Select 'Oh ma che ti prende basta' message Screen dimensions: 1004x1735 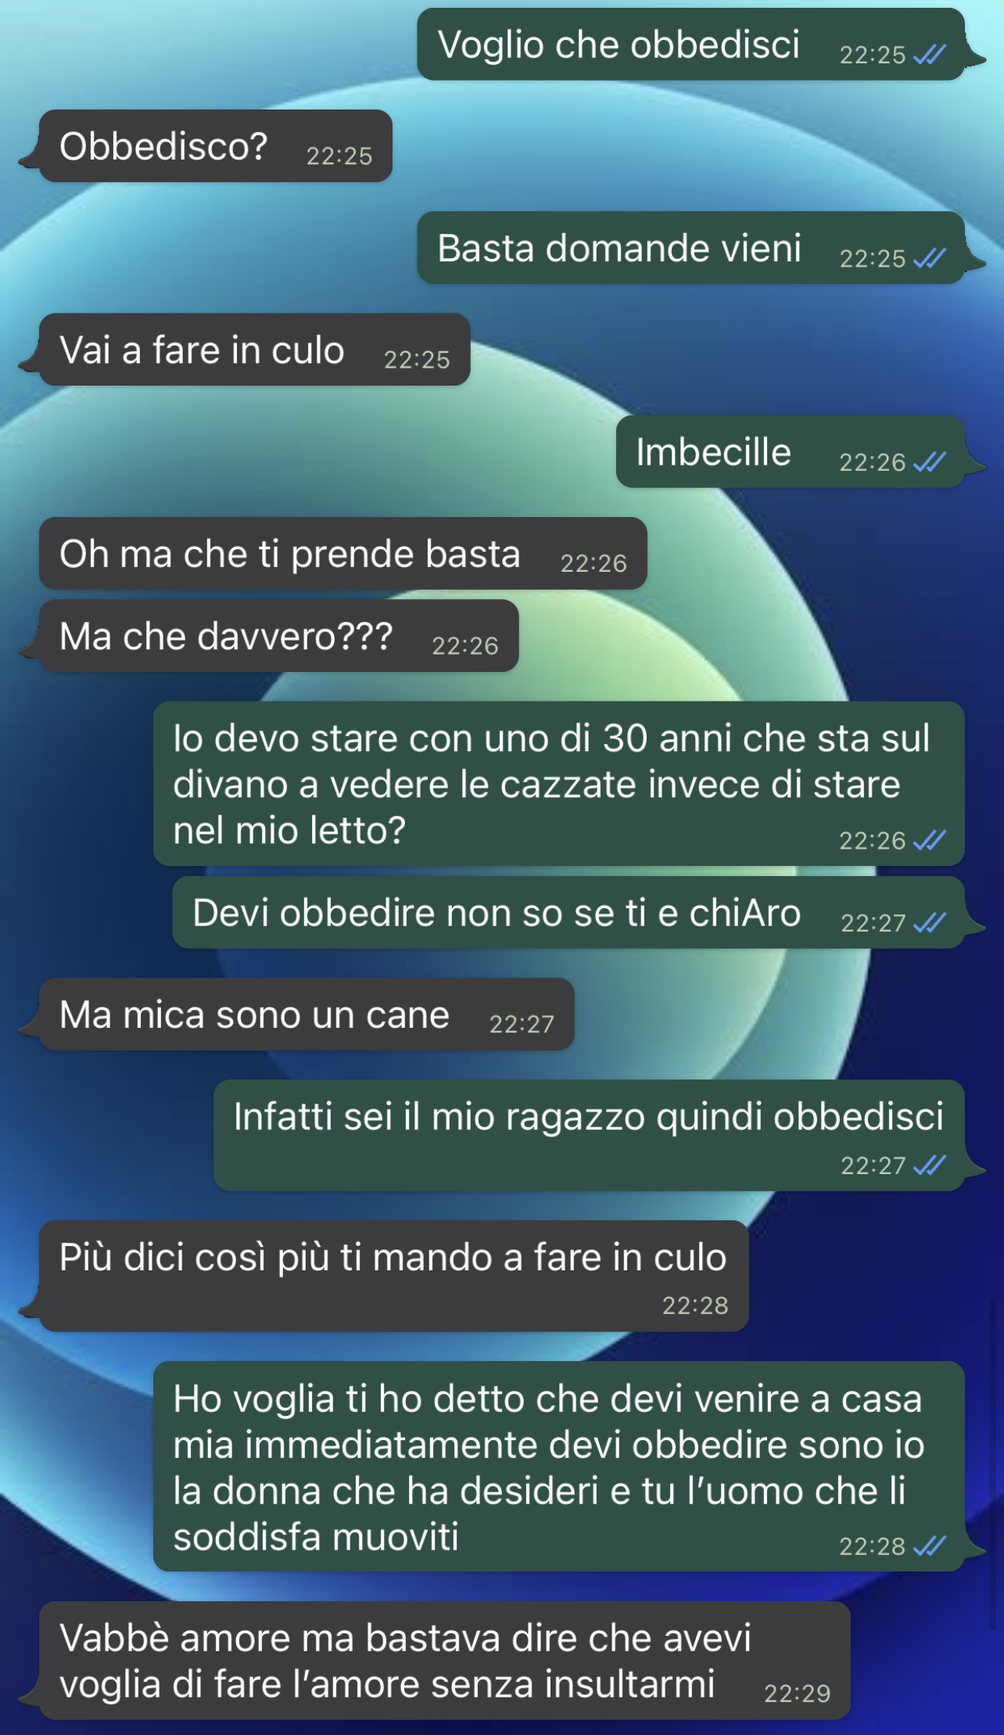click(342, 553)
